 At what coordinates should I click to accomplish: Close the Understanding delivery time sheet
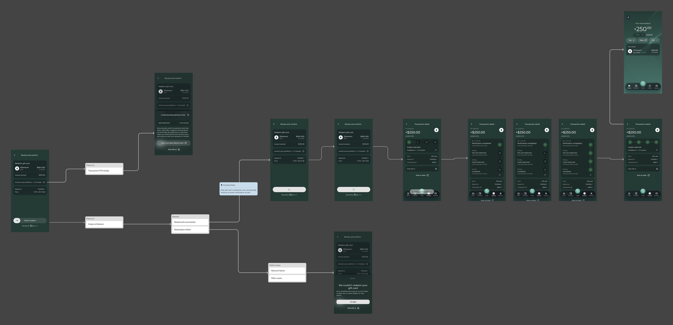coord(188,115)
